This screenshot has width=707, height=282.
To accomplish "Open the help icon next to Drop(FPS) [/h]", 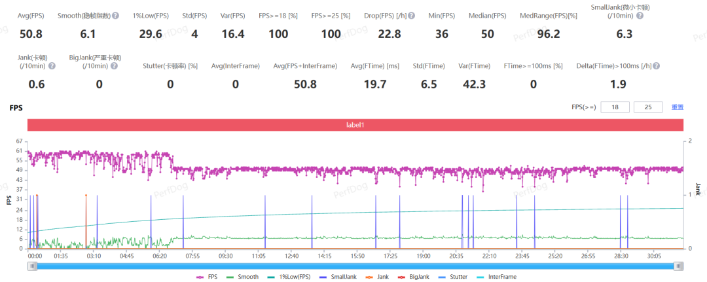I will tap(410, 16).
